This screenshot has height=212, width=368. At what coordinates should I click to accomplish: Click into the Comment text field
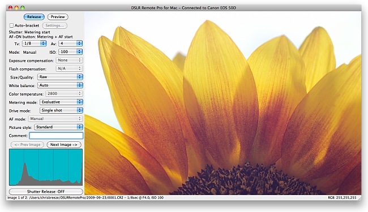coord(56,136)
